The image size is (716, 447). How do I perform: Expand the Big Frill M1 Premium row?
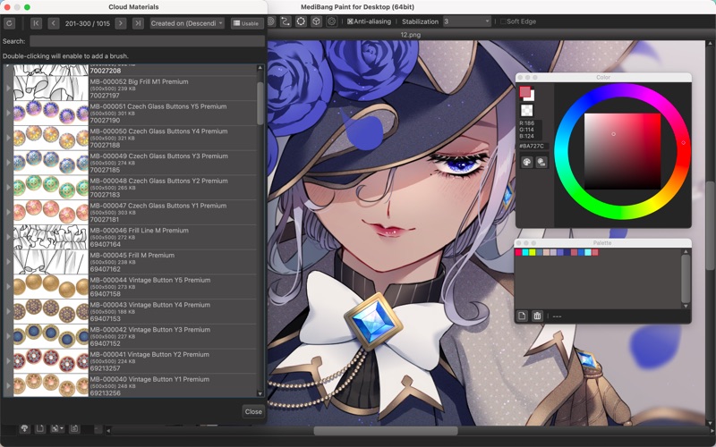pyautogui.click(x=8, y=88)
